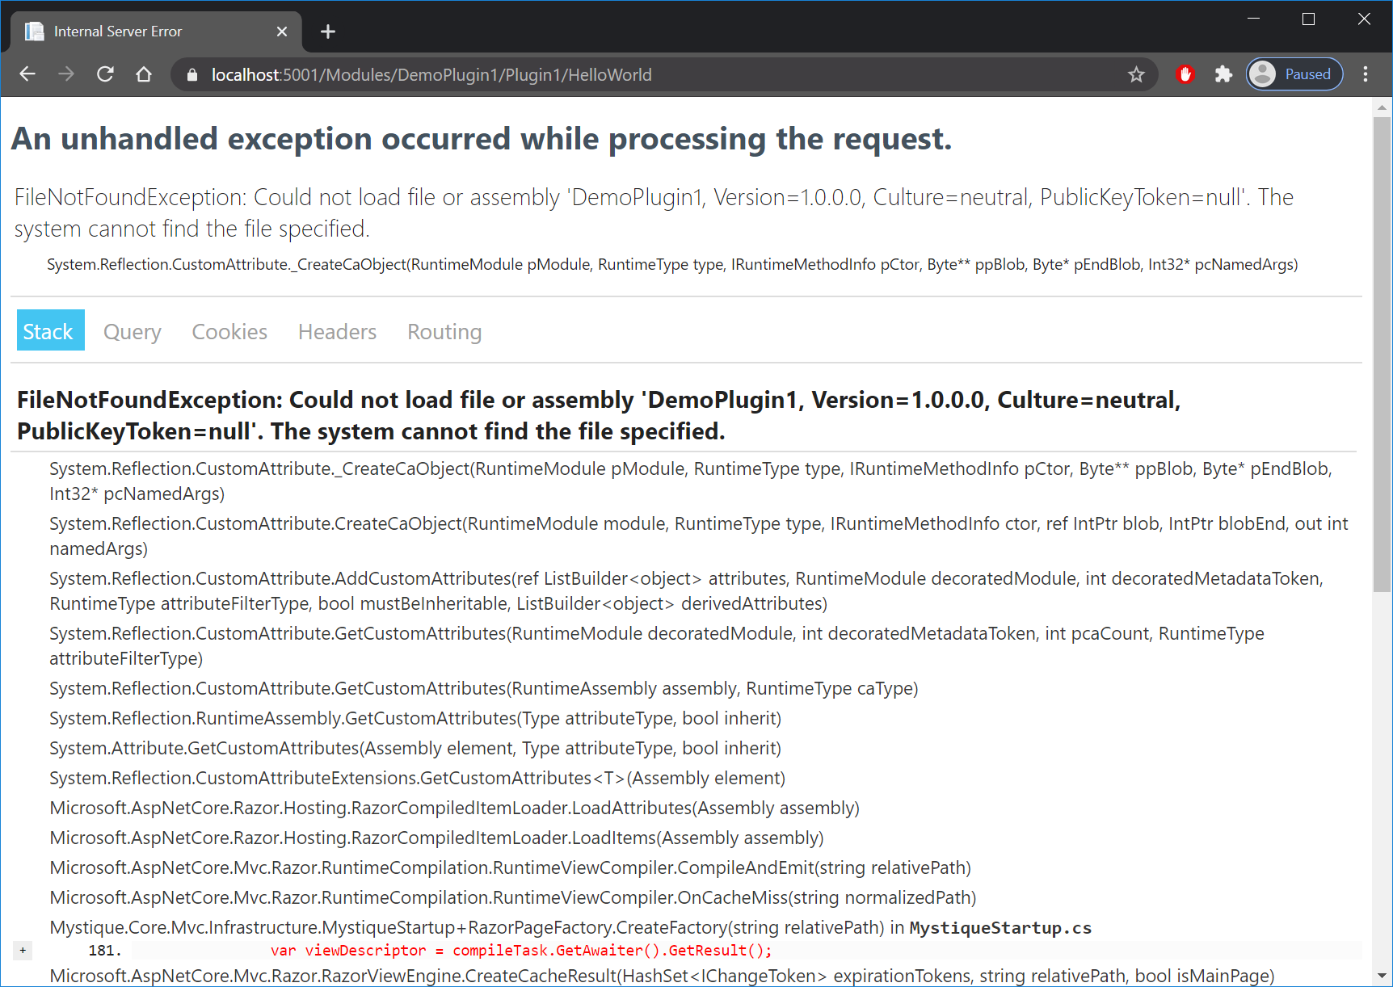View the Routing tab
The width and height of the screenshot is (1393, 987).
[x=444, y=331]
